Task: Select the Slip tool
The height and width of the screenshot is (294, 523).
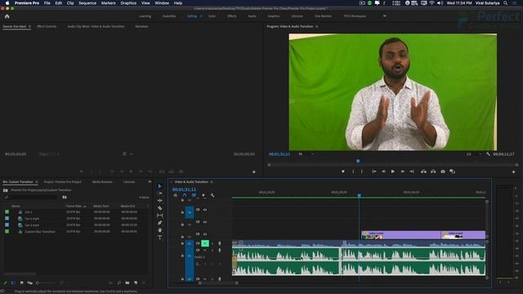Action: click(160, 216)
